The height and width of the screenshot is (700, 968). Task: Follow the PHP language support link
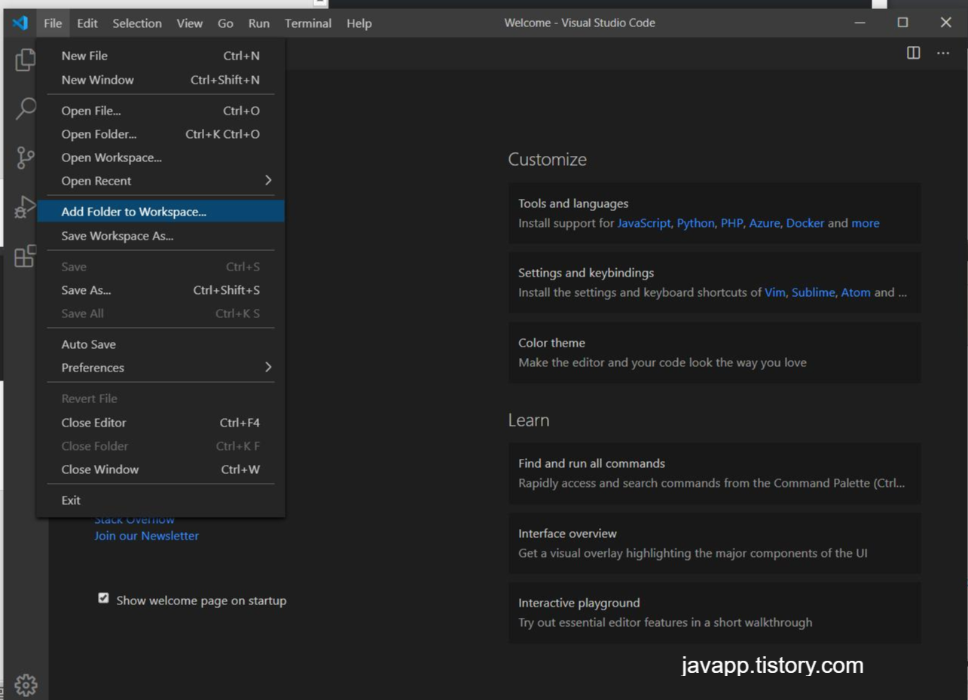(731, 223)
